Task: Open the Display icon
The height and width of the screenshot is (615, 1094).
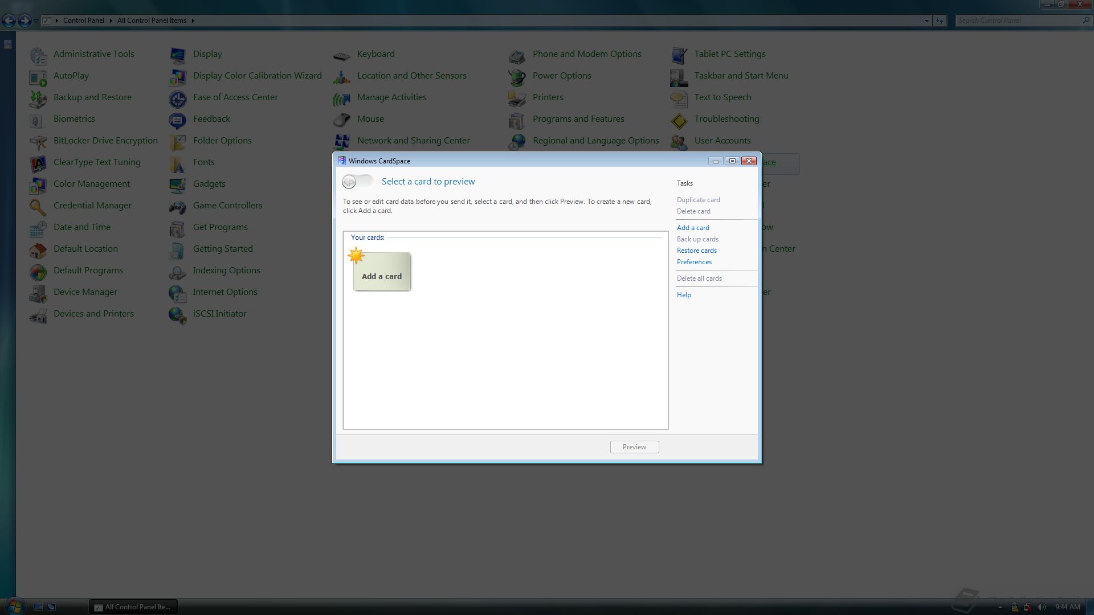Action: [178, 55]
